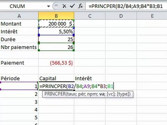Click period cell with value 1
Screen dimensions: 167x125
click(19, 86)
